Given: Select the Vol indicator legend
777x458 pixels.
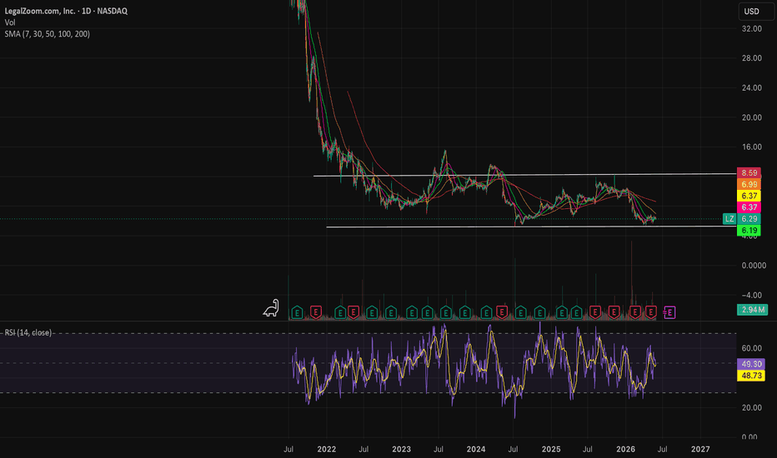Looking at the screenshot, I should [10, 22].
